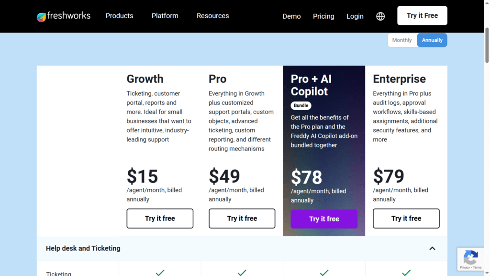Viewport: 490px width, 276px height.
Task: Select Annually billing option
Action: pos(432,40)
